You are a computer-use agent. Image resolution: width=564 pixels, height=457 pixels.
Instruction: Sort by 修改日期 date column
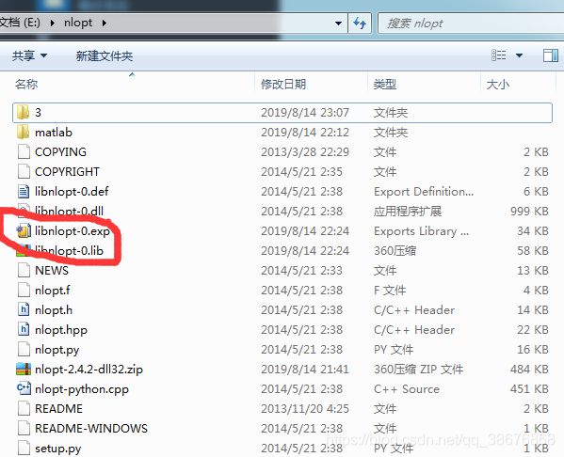[x=283, y=84]
